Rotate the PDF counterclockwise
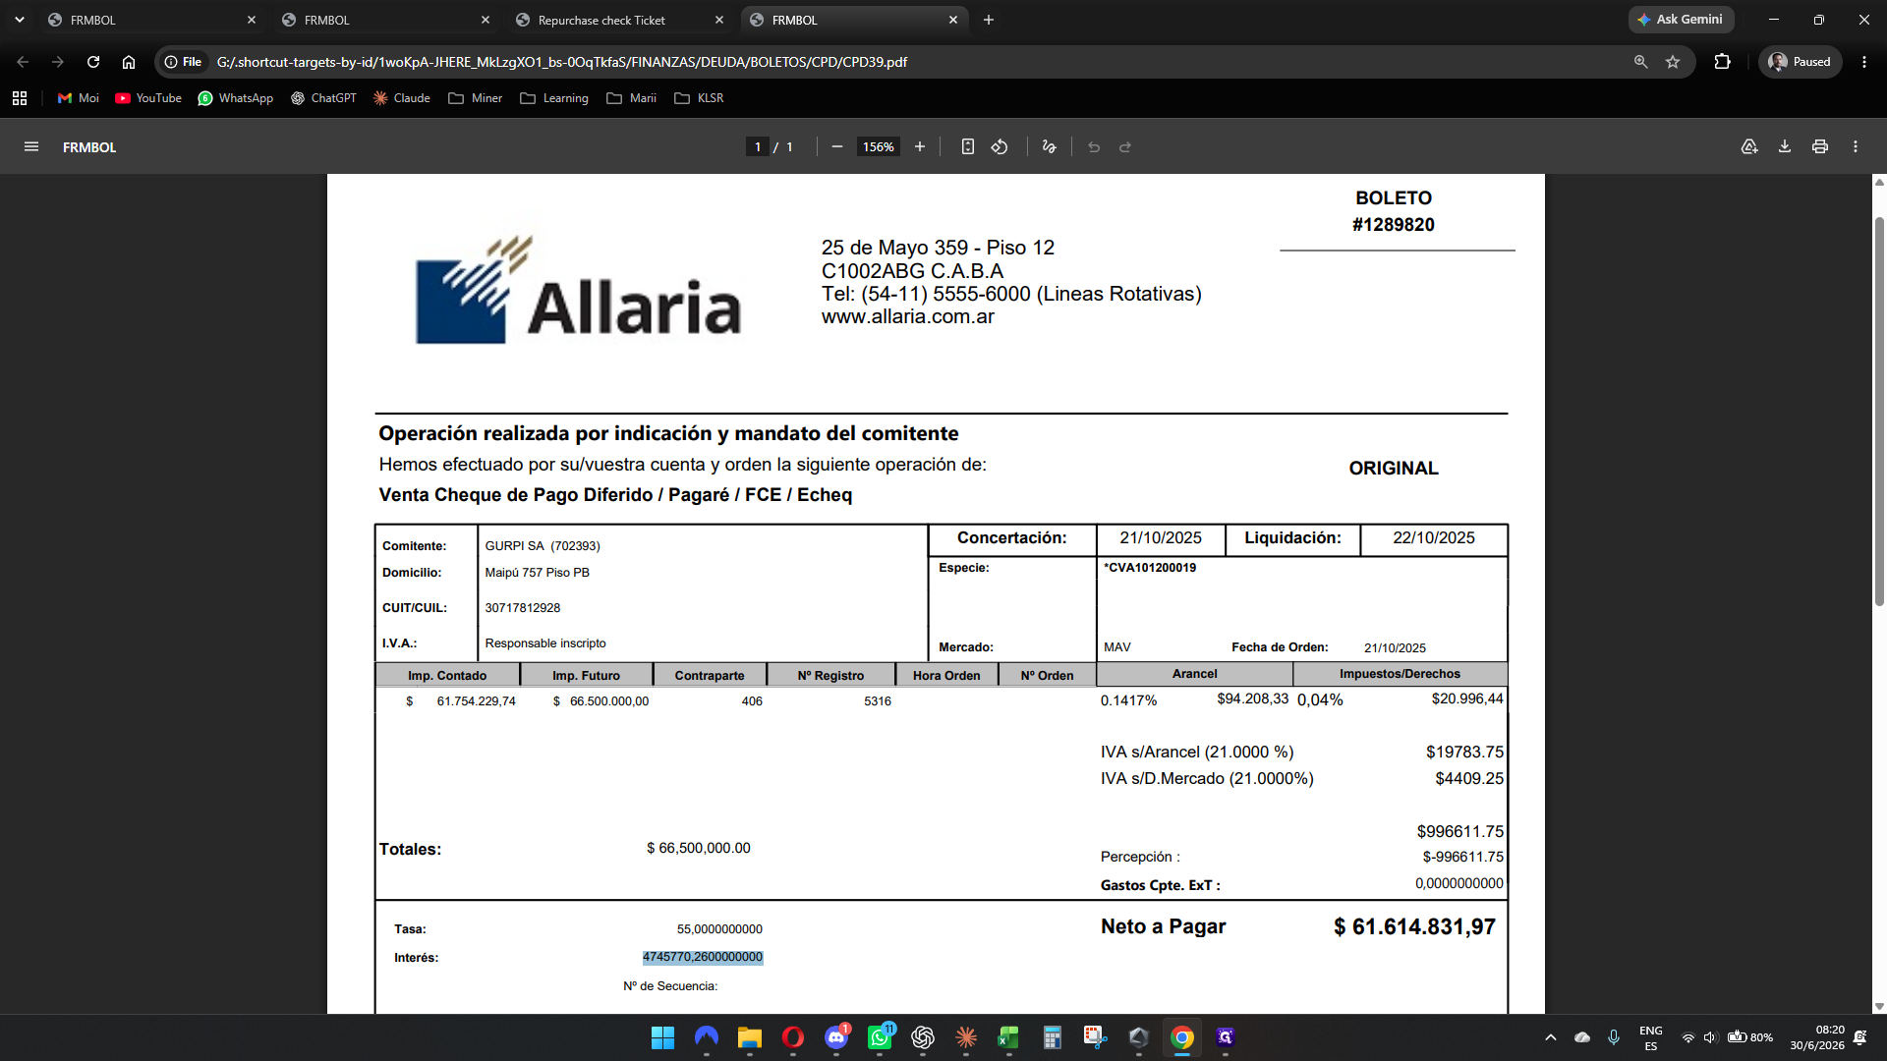 [x=1000, y=147]
